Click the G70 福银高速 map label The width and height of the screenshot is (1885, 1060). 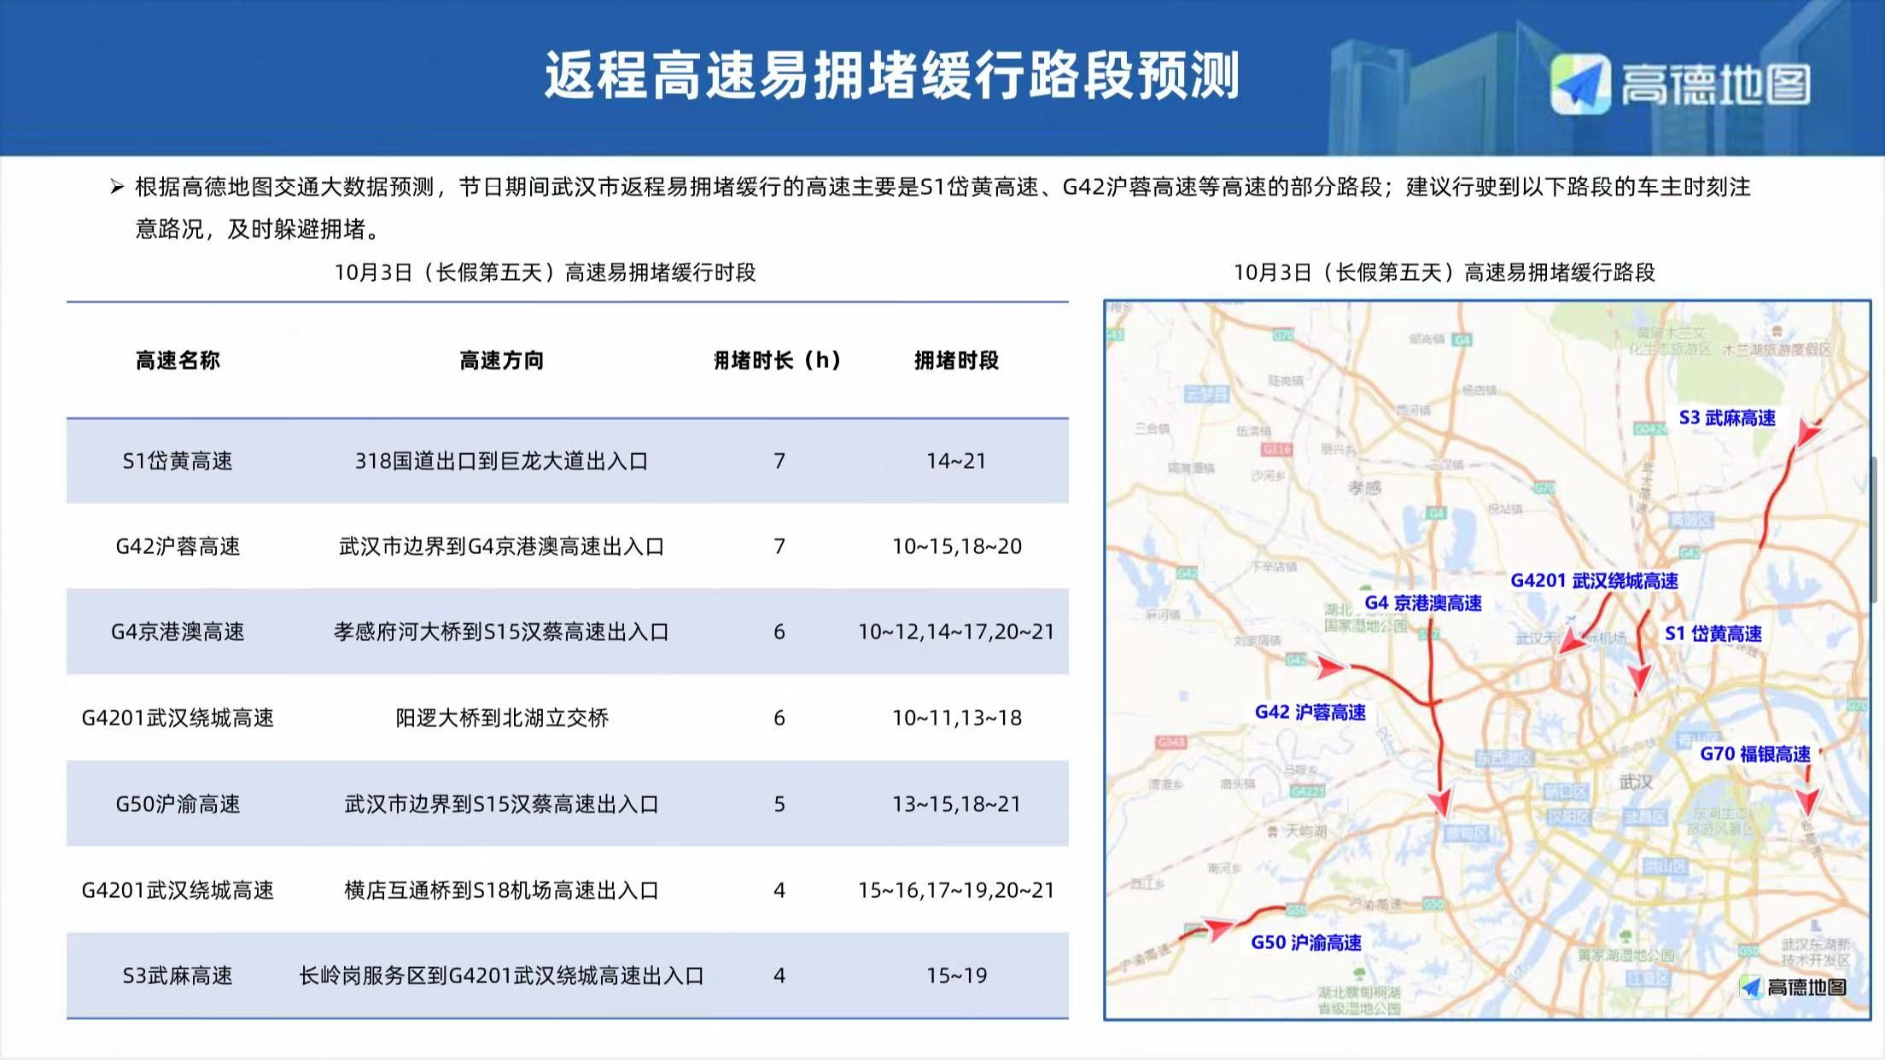[1755, 754]
